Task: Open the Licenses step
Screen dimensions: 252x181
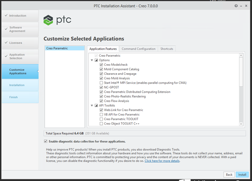Action: coord(20,43)
